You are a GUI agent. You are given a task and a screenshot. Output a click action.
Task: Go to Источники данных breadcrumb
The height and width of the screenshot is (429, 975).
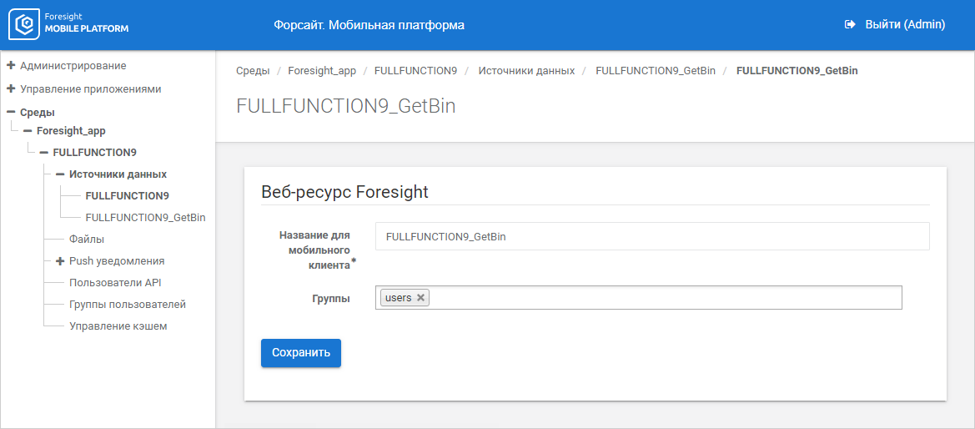pos(525,71)
